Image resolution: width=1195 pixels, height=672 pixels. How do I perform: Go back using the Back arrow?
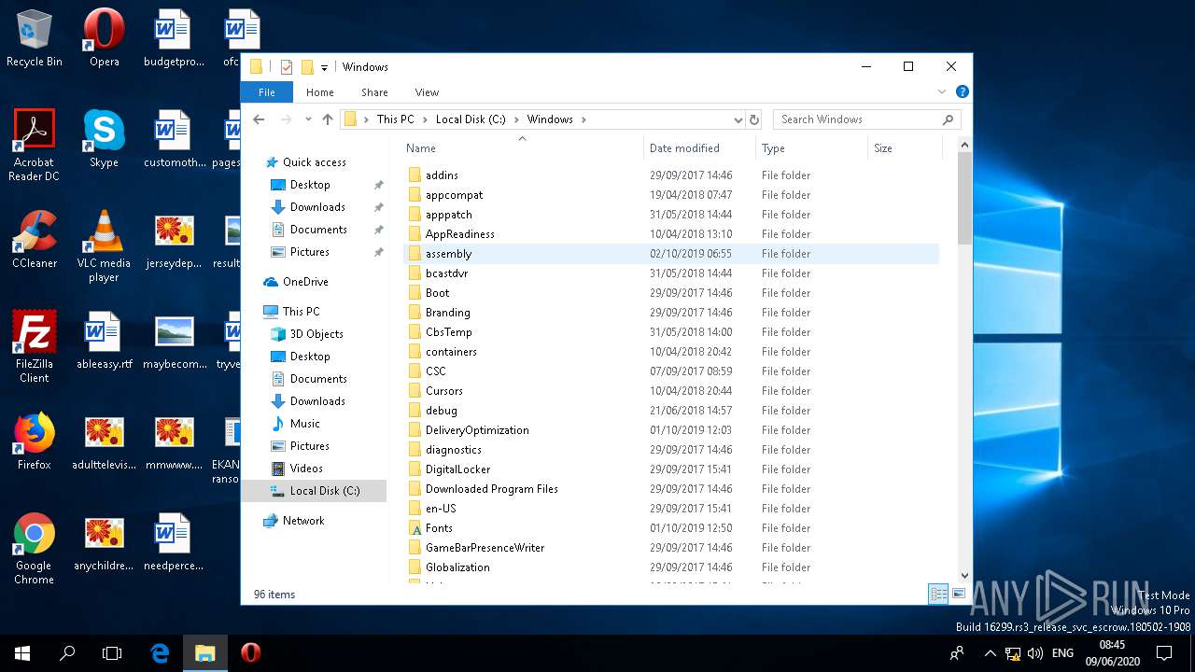pyautogui.click(x=260, y=119)
